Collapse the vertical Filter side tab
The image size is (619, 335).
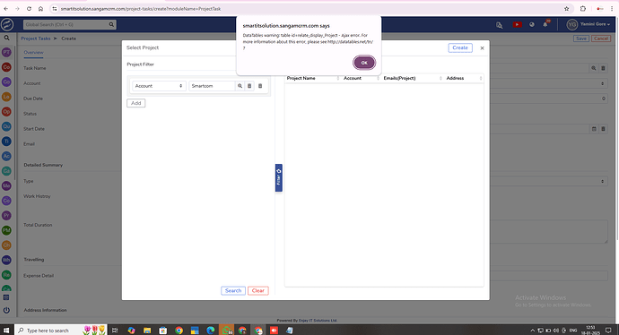pos(279,177)
